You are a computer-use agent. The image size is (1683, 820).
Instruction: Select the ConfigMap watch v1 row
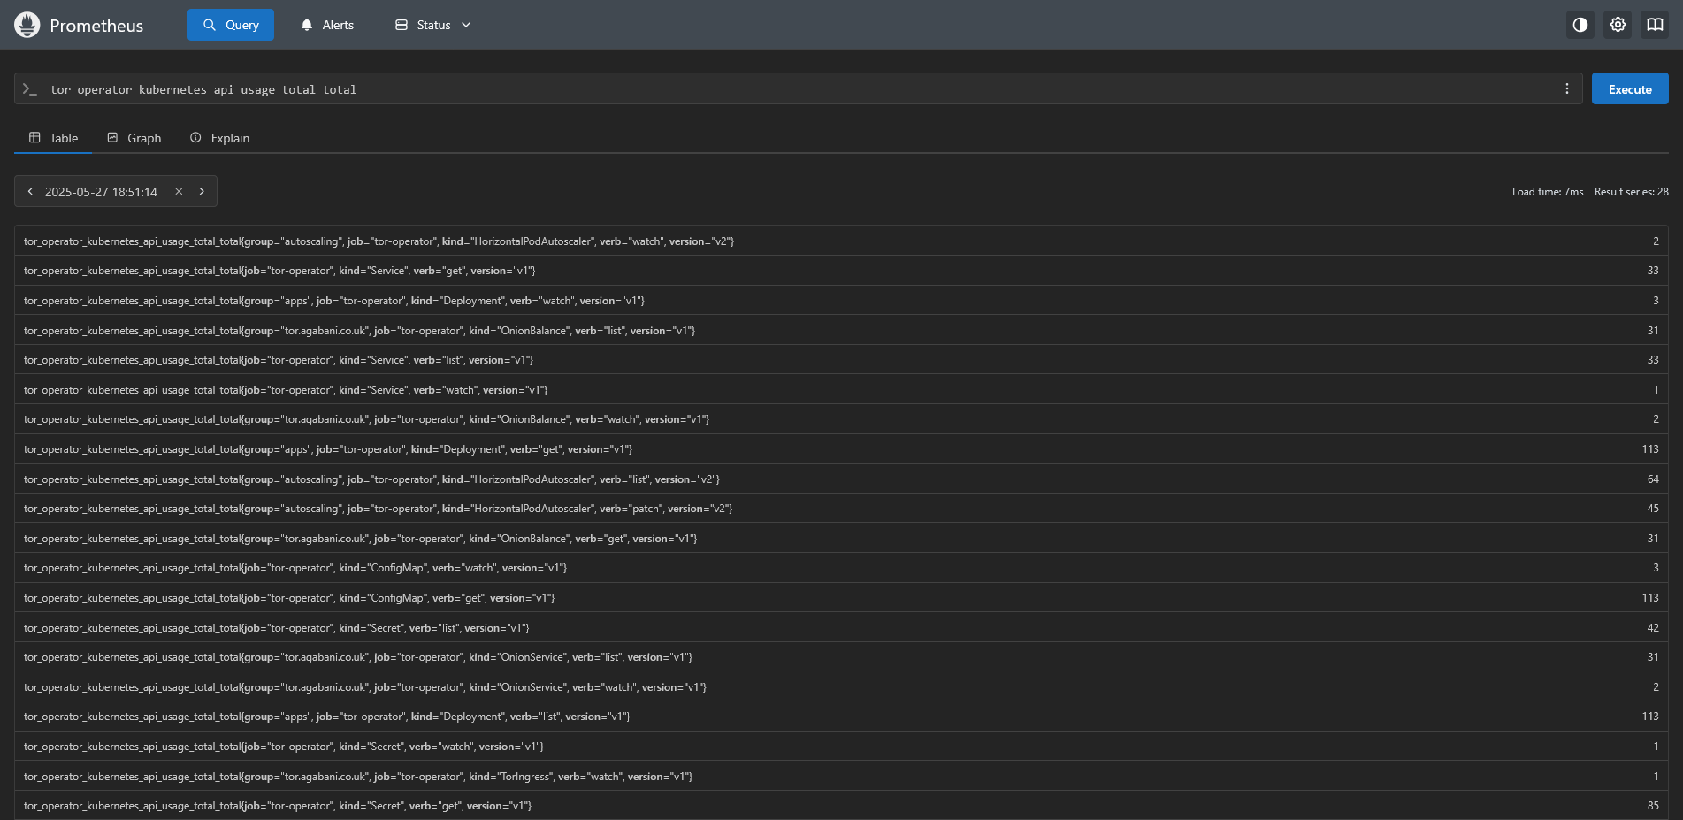[x=841, y=568]
